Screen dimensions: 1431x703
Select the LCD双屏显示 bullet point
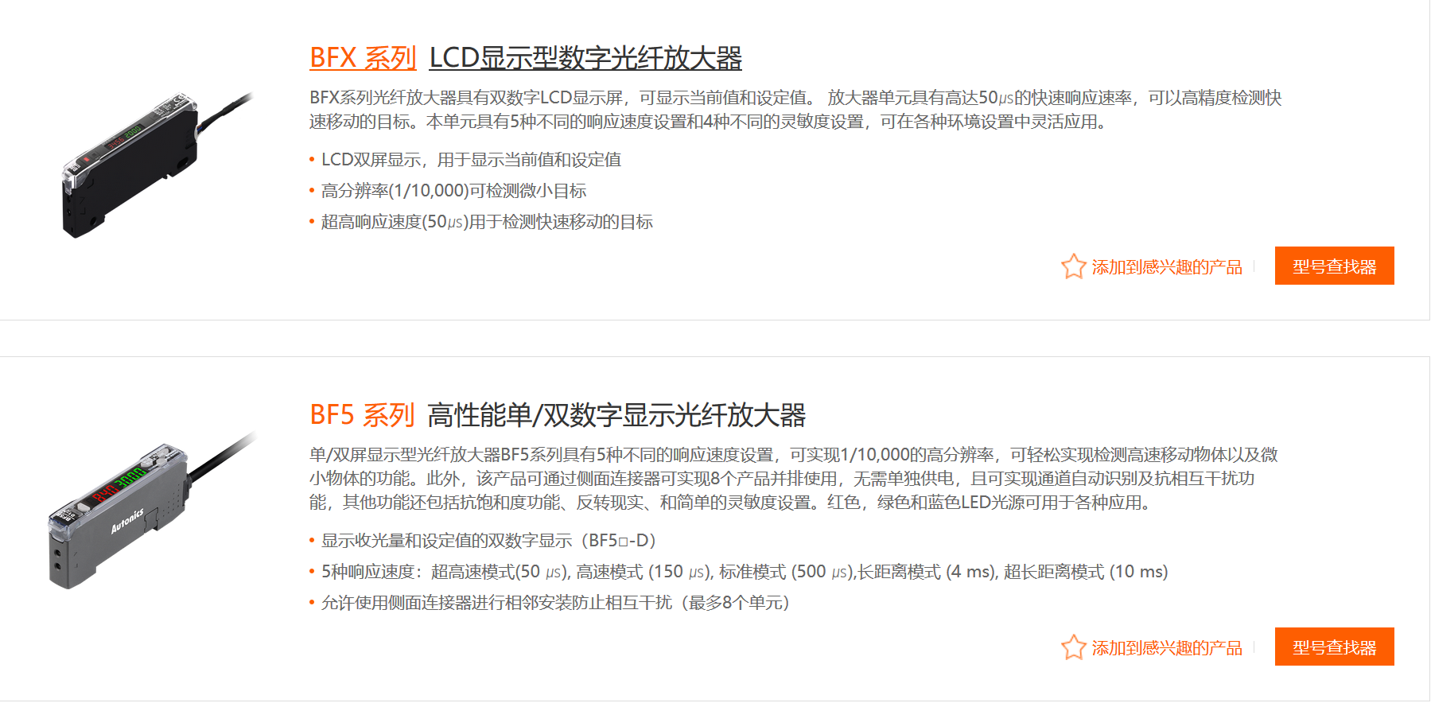(471, 160)
